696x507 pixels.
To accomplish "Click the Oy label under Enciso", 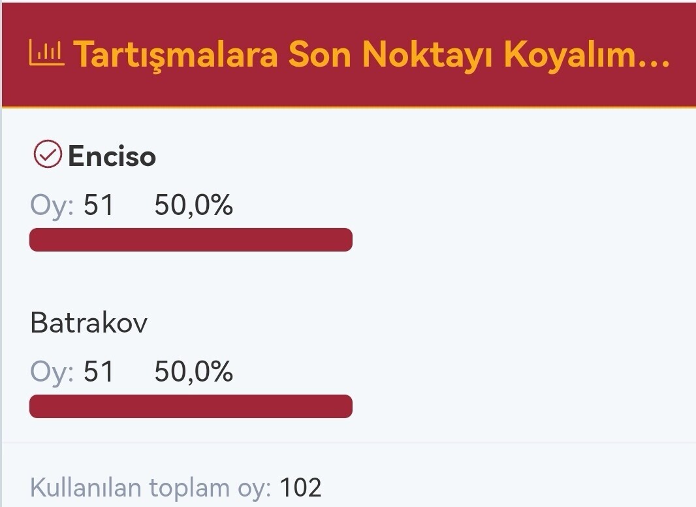I will click(x=52, y=206).
